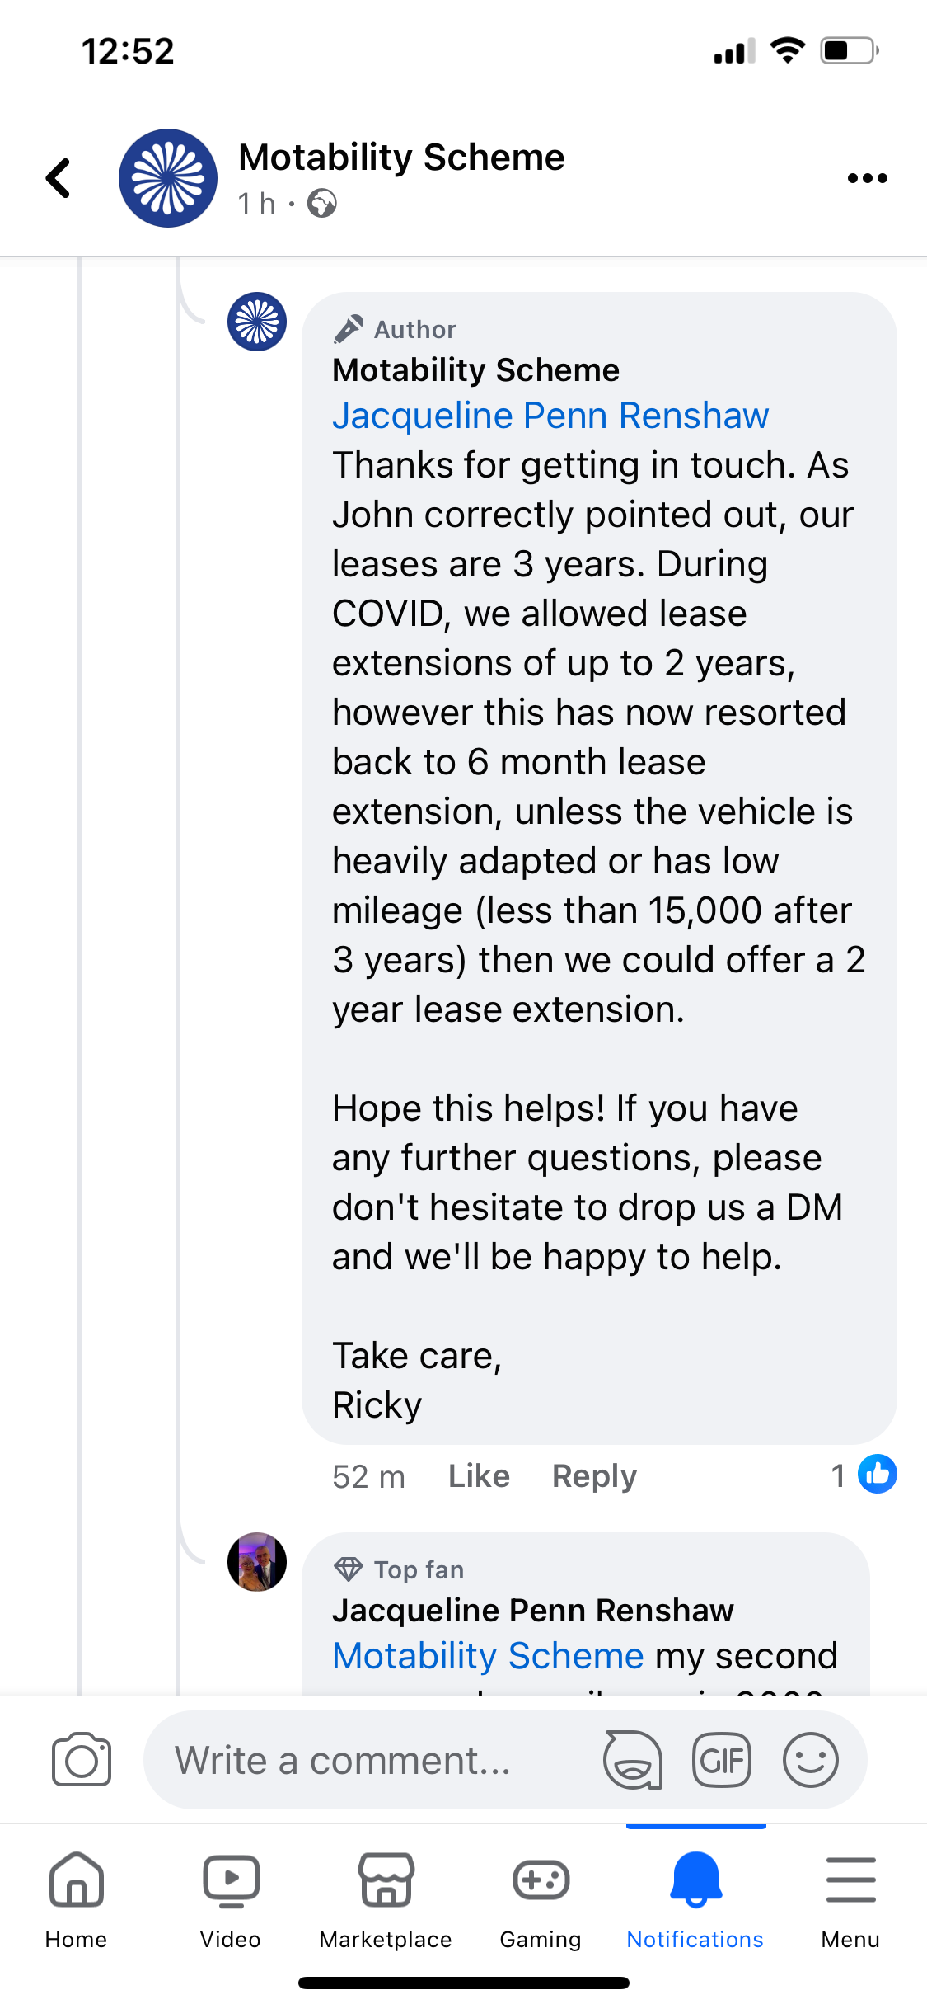
Task: Tap Jacqueline Penn Renshaw's profile picture
Action: pyautogui.click(x=257, y=1562)
